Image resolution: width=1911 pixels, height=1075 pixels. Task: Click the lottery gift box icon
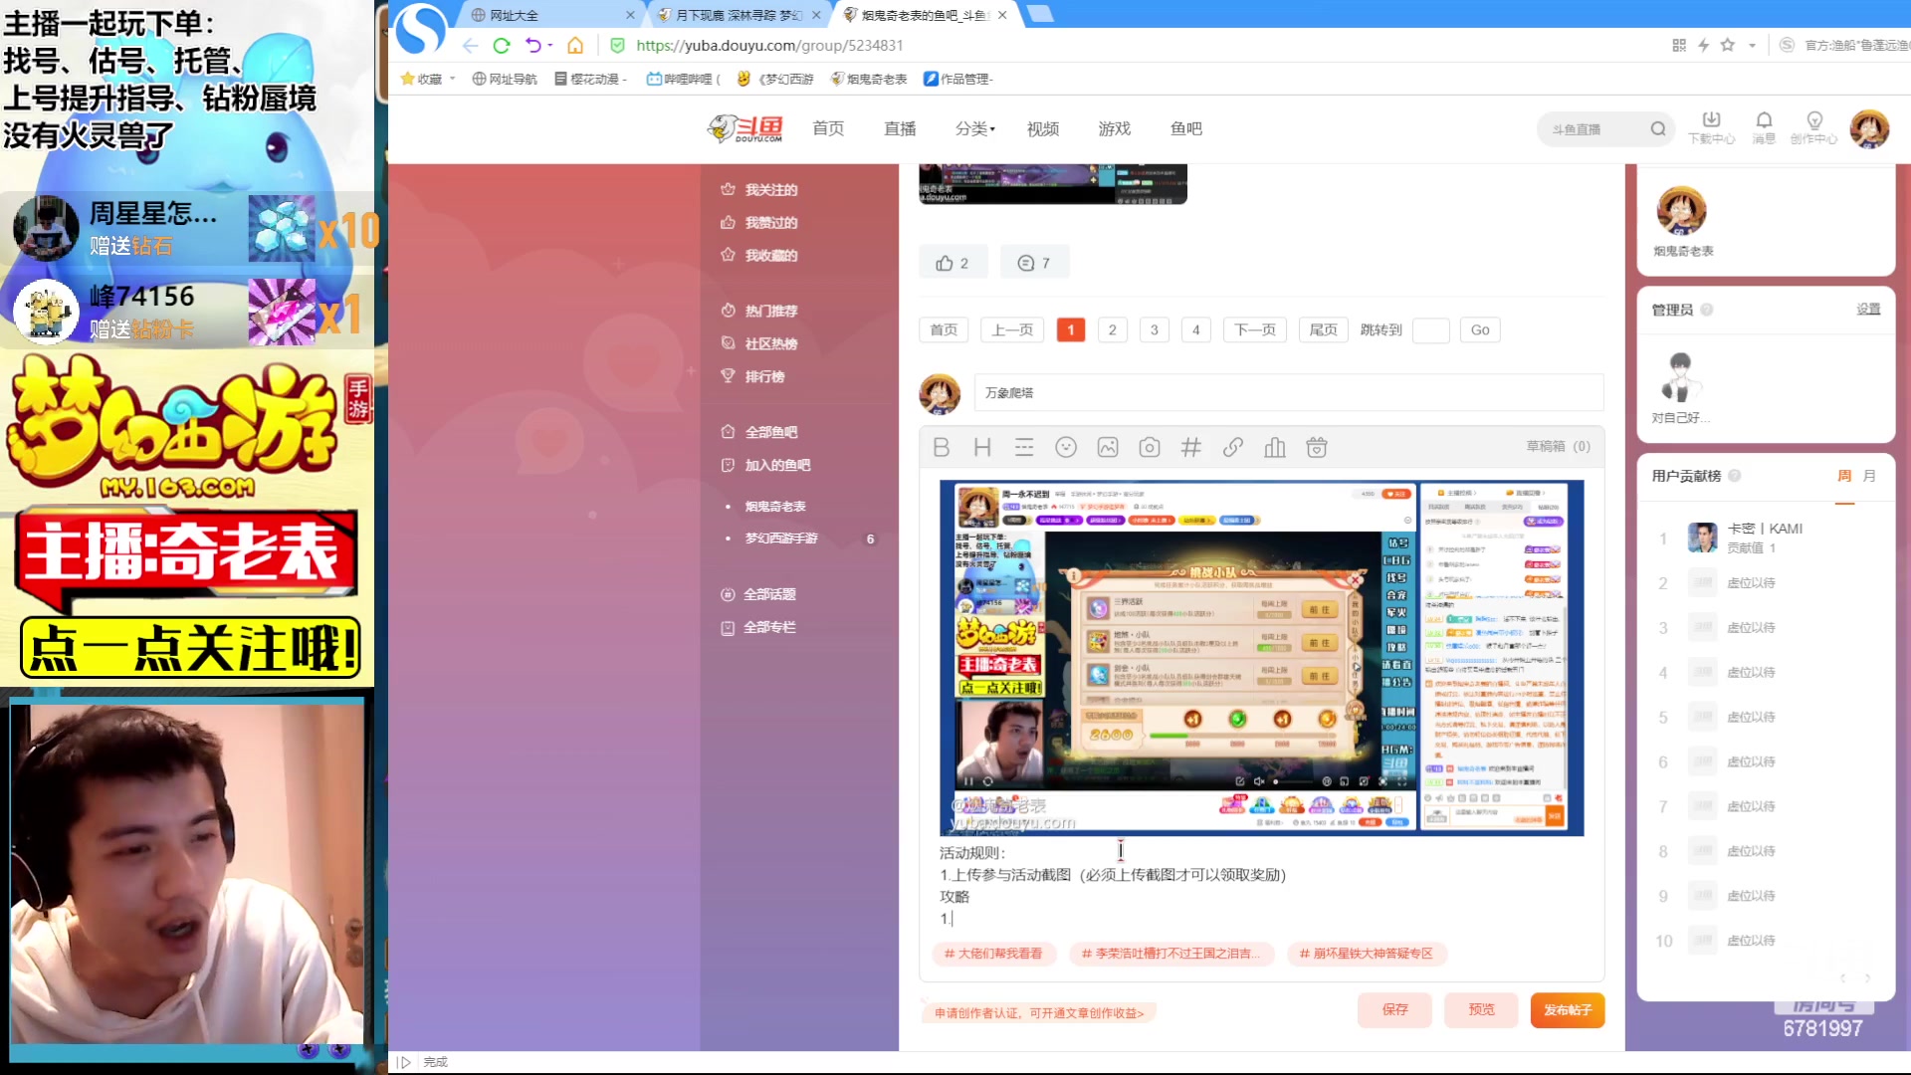point(1317,448)
